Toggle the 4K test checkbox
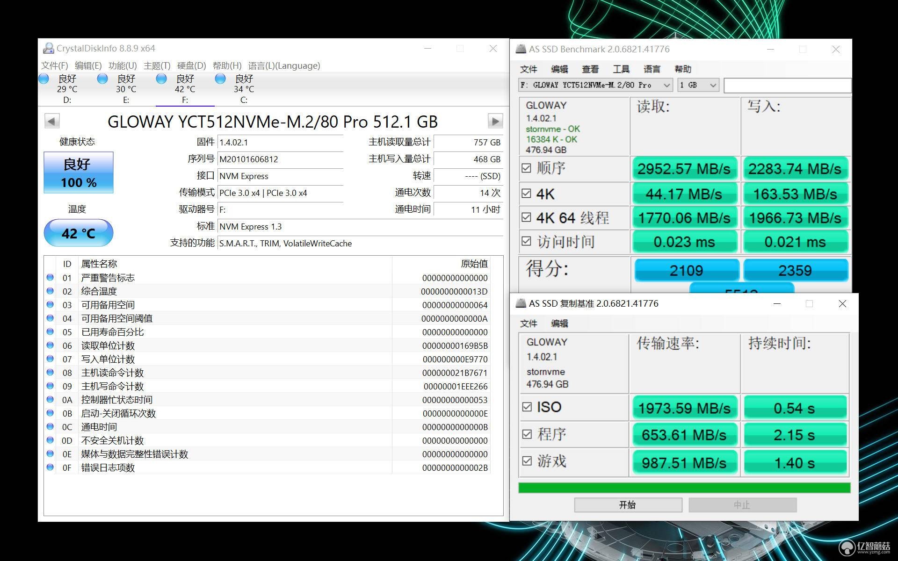 click(526, 193)
